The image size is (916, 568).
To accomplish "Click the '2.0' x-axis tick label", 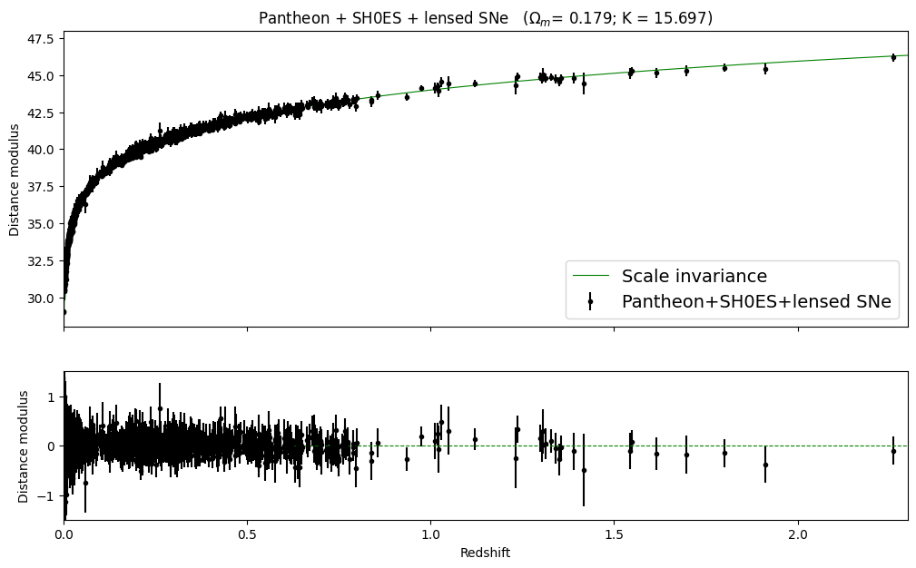I will coord(798,534).
